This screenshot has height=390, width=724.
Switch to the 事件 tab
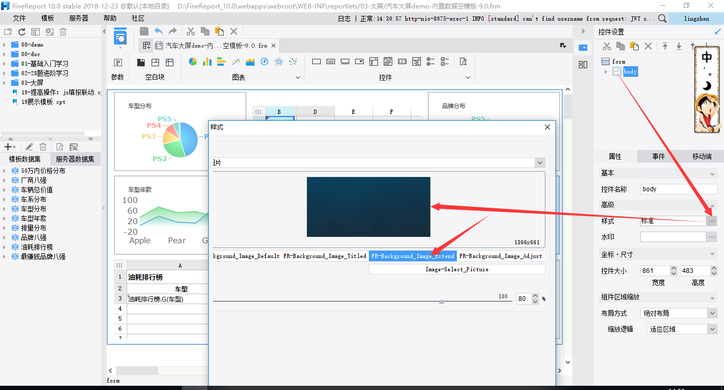pos(658,156)
